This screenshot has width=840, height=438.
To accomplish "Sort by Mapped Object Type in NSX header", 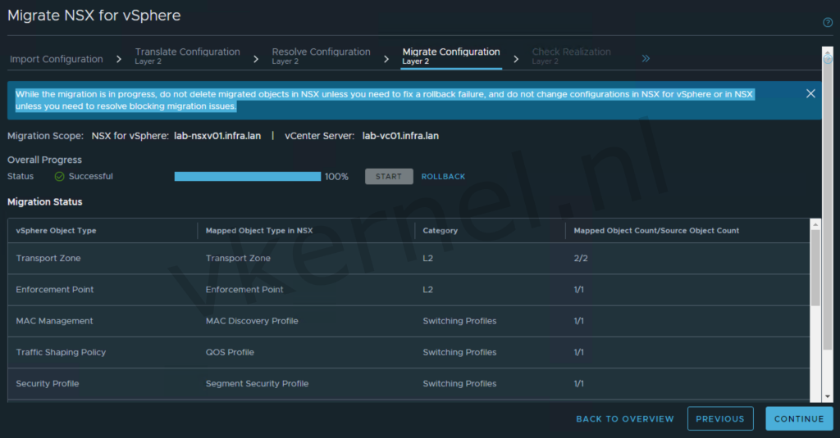I will (x=259, y=231).
